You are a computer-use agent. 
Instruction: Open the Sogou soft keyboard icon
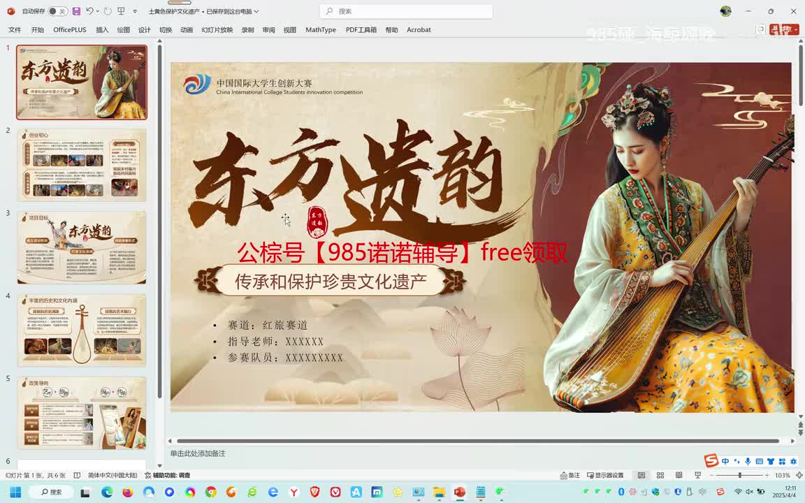(760, 461)
